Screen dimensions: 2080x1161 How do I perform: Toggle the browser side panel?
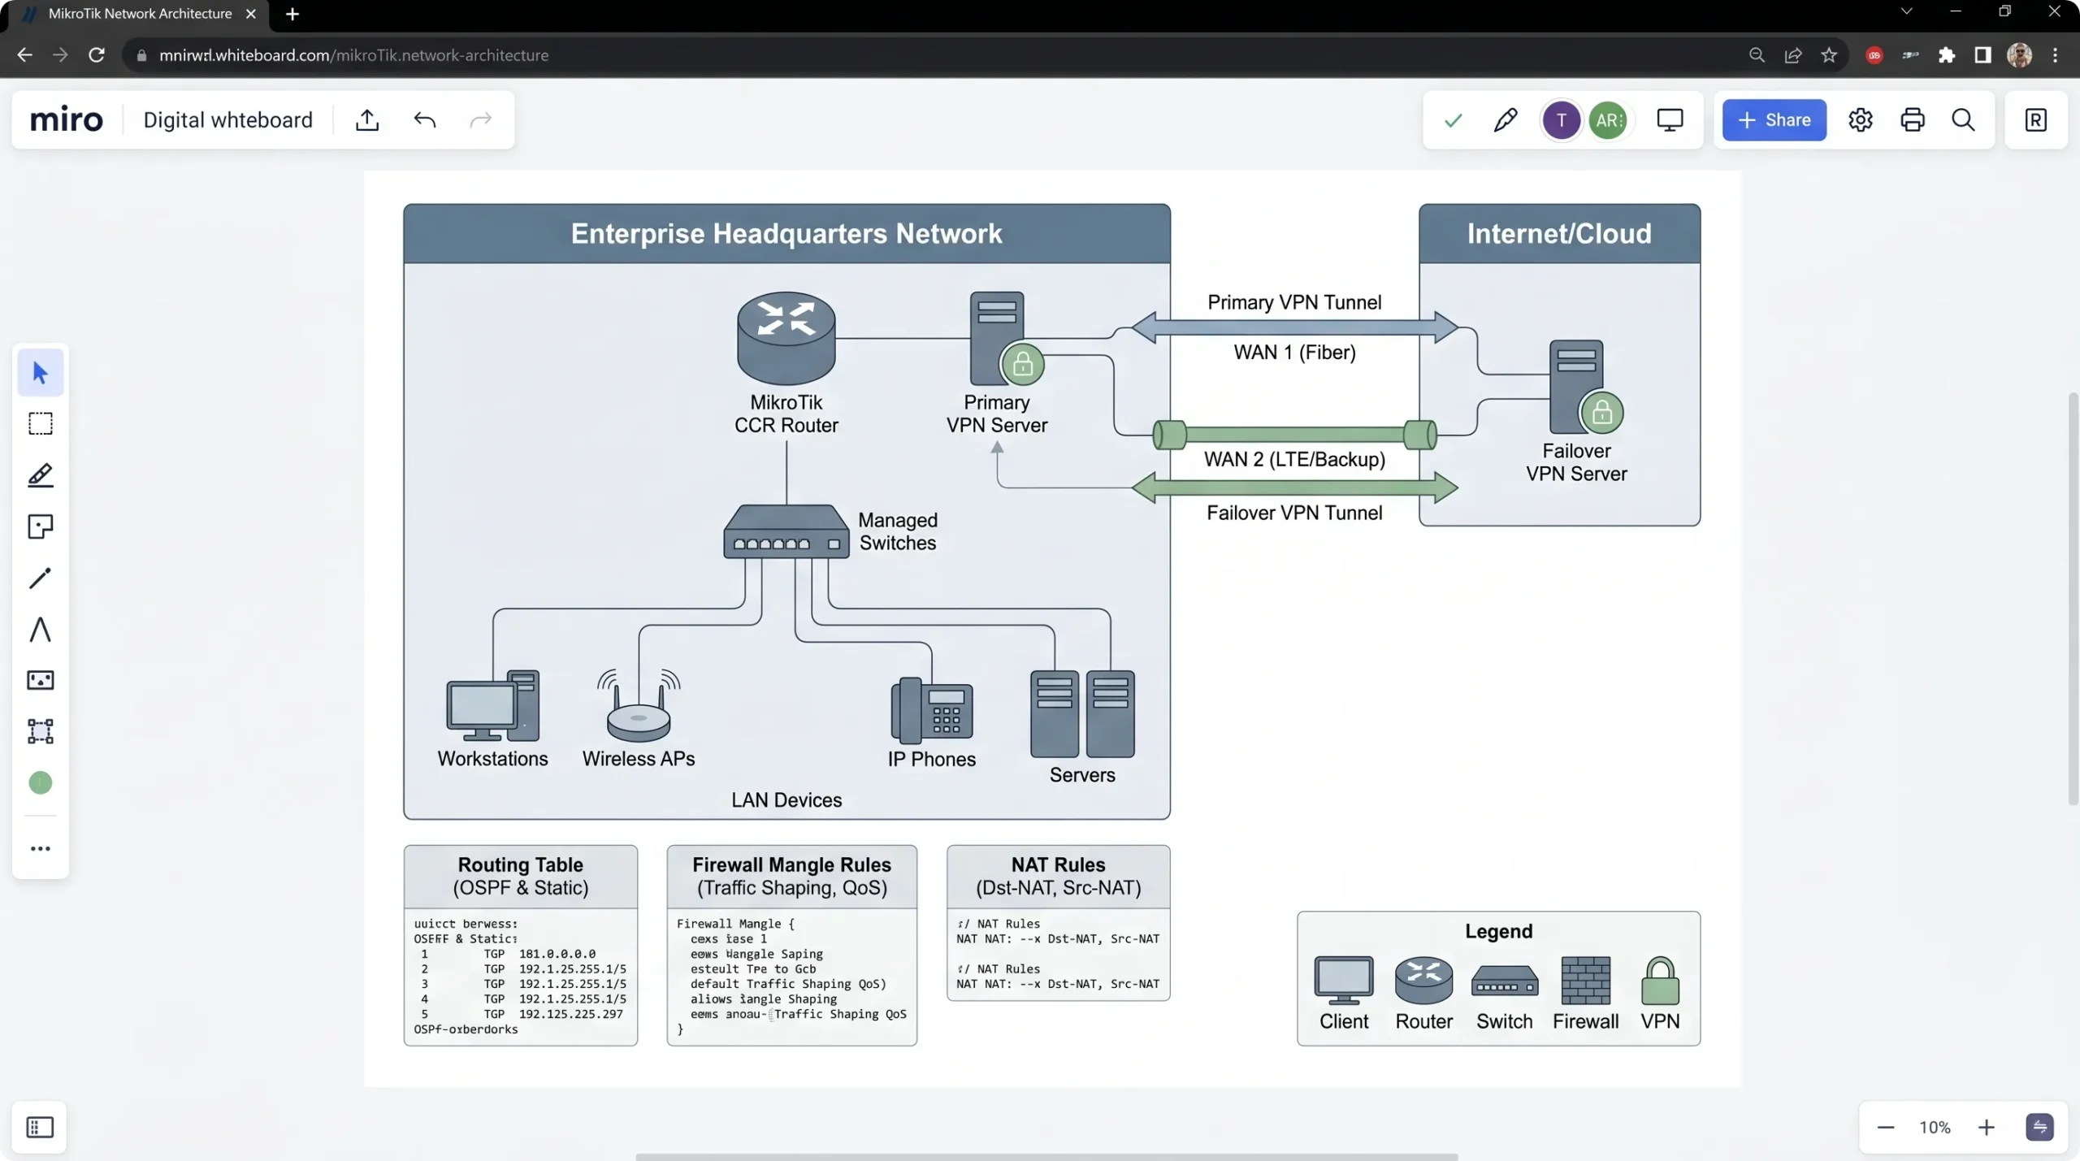click(1982, 55)
